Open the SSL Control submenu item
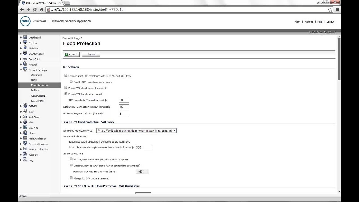Viewport: 359px width, 202px height. 37,101
